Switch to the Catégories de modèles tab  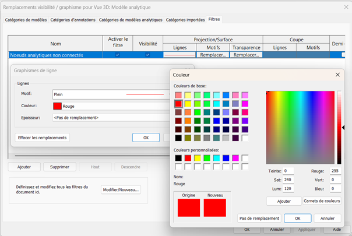[x=26, y=20]
